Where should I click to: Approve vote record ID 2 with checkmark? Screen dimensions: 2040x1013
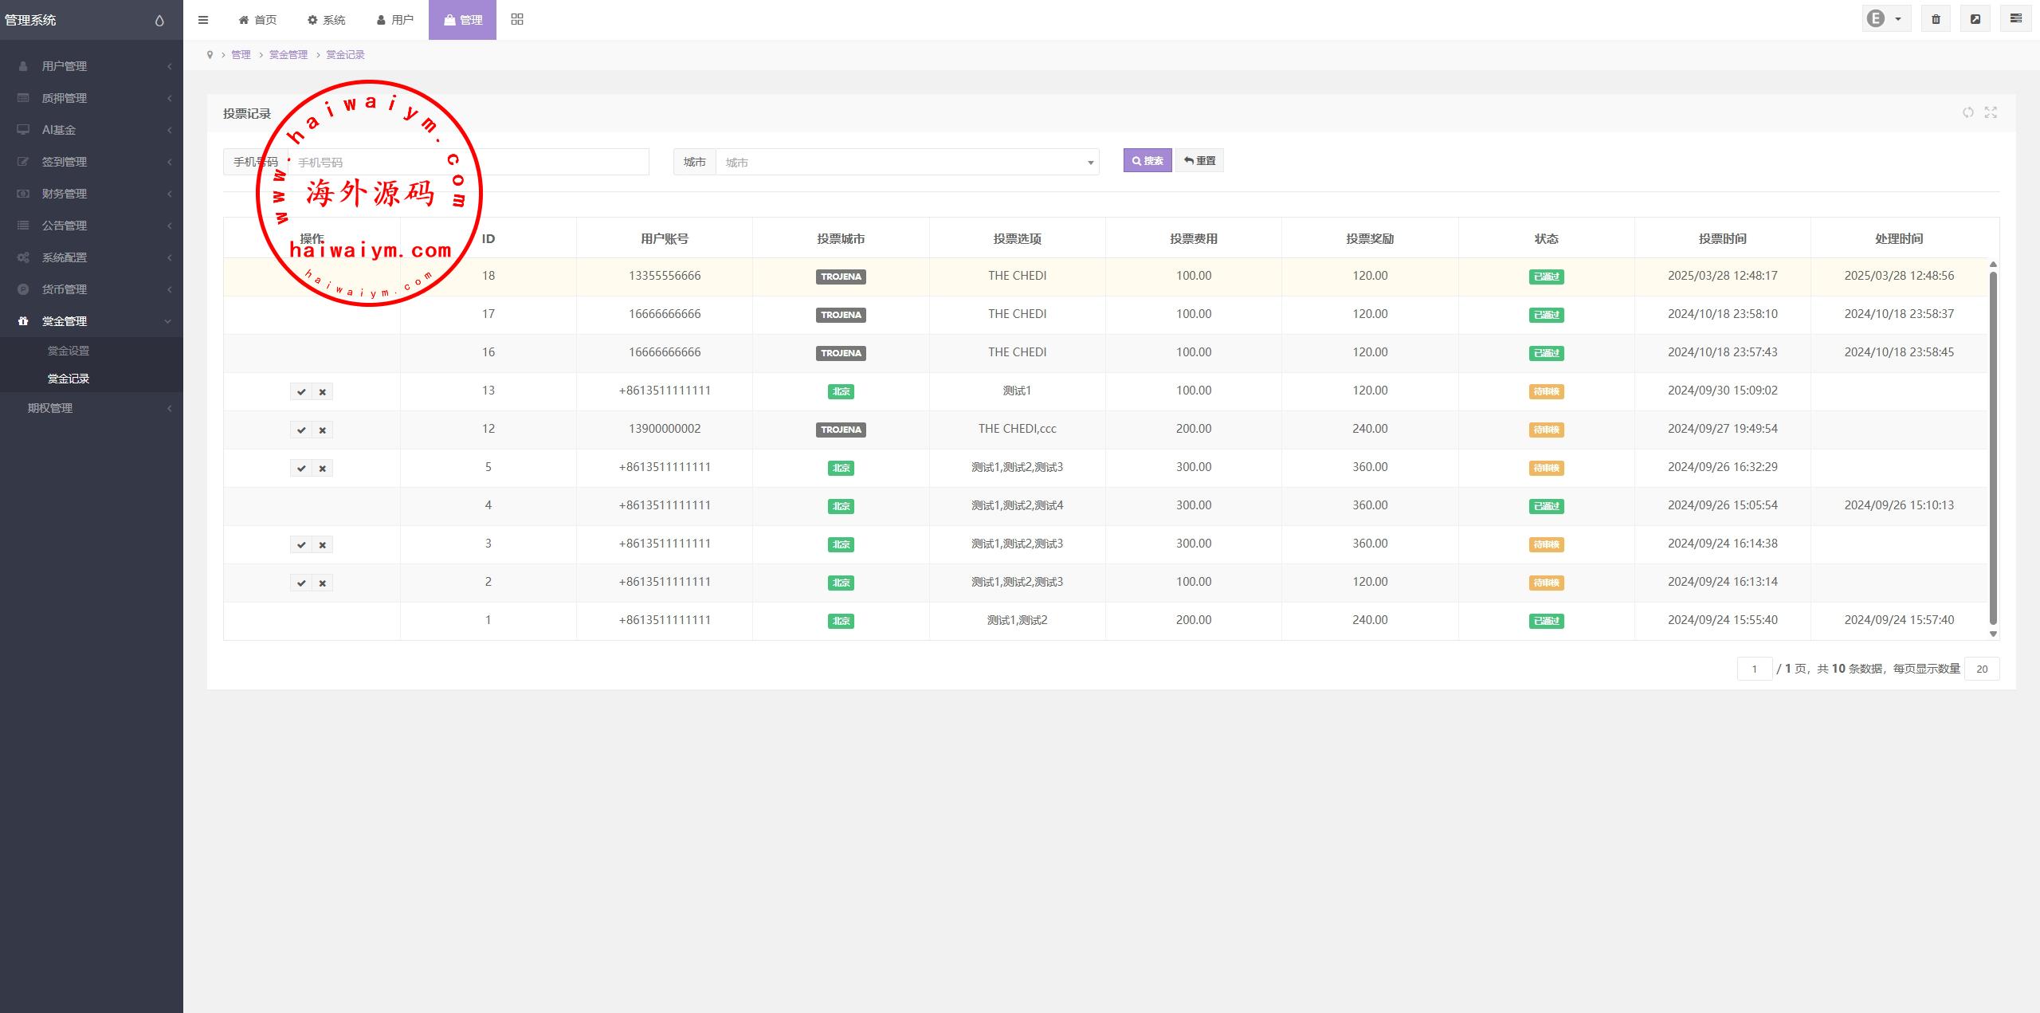pos(301,583)
